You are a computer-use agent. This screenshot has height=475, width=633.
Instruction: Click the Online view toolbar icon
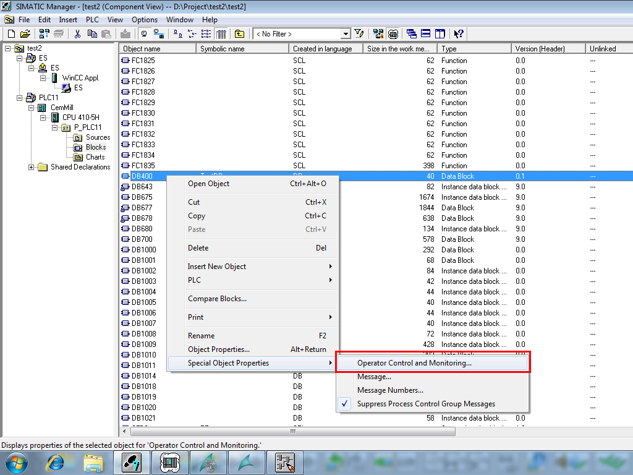click(x=144, y=34)
